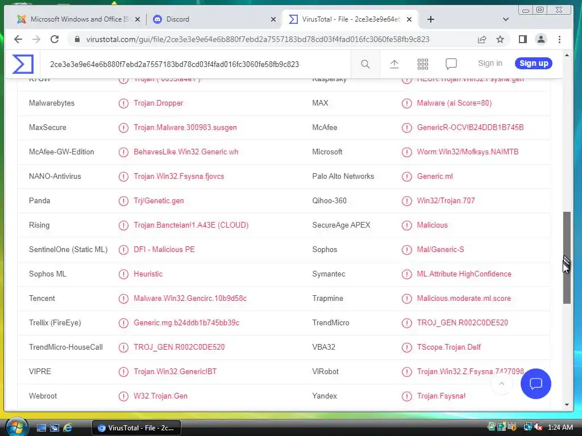Select the VirusTotal File tab
The image size is (582, 436).
[x=350, y=19]
